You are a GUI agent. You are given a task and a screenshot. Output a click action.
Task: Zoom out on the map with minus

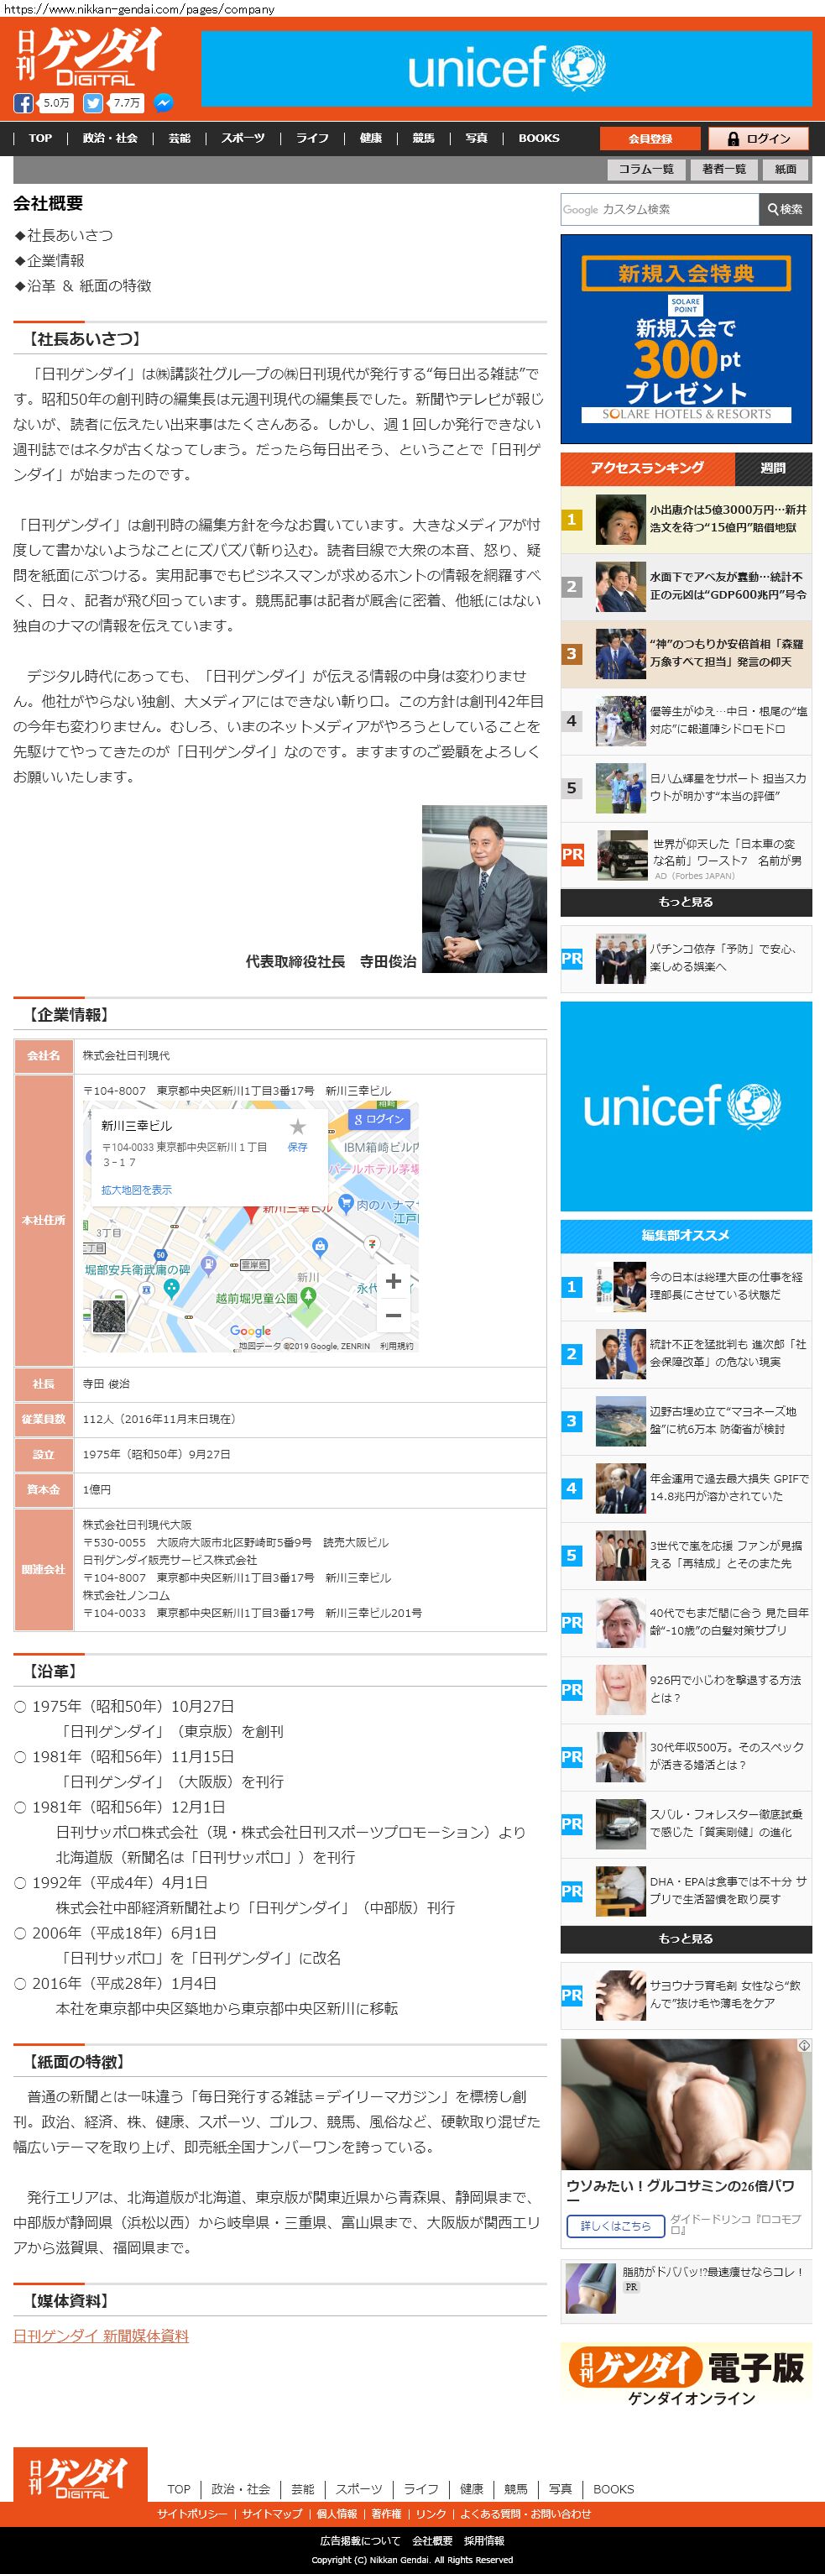tap(394, 1316)
